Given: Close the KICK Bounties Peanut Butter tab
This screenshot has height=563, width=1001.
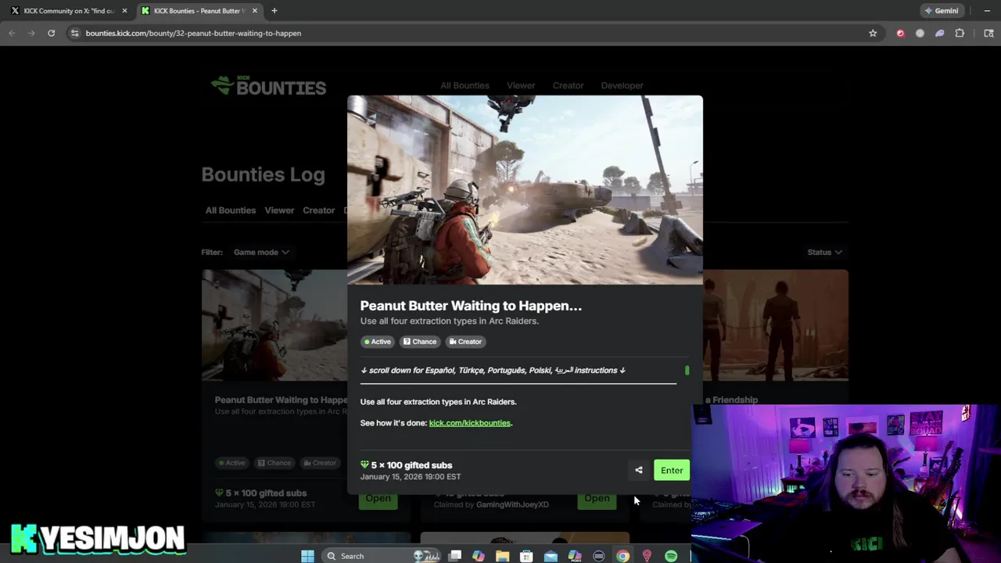Looking at the screenshot, I should click(254, 11).
